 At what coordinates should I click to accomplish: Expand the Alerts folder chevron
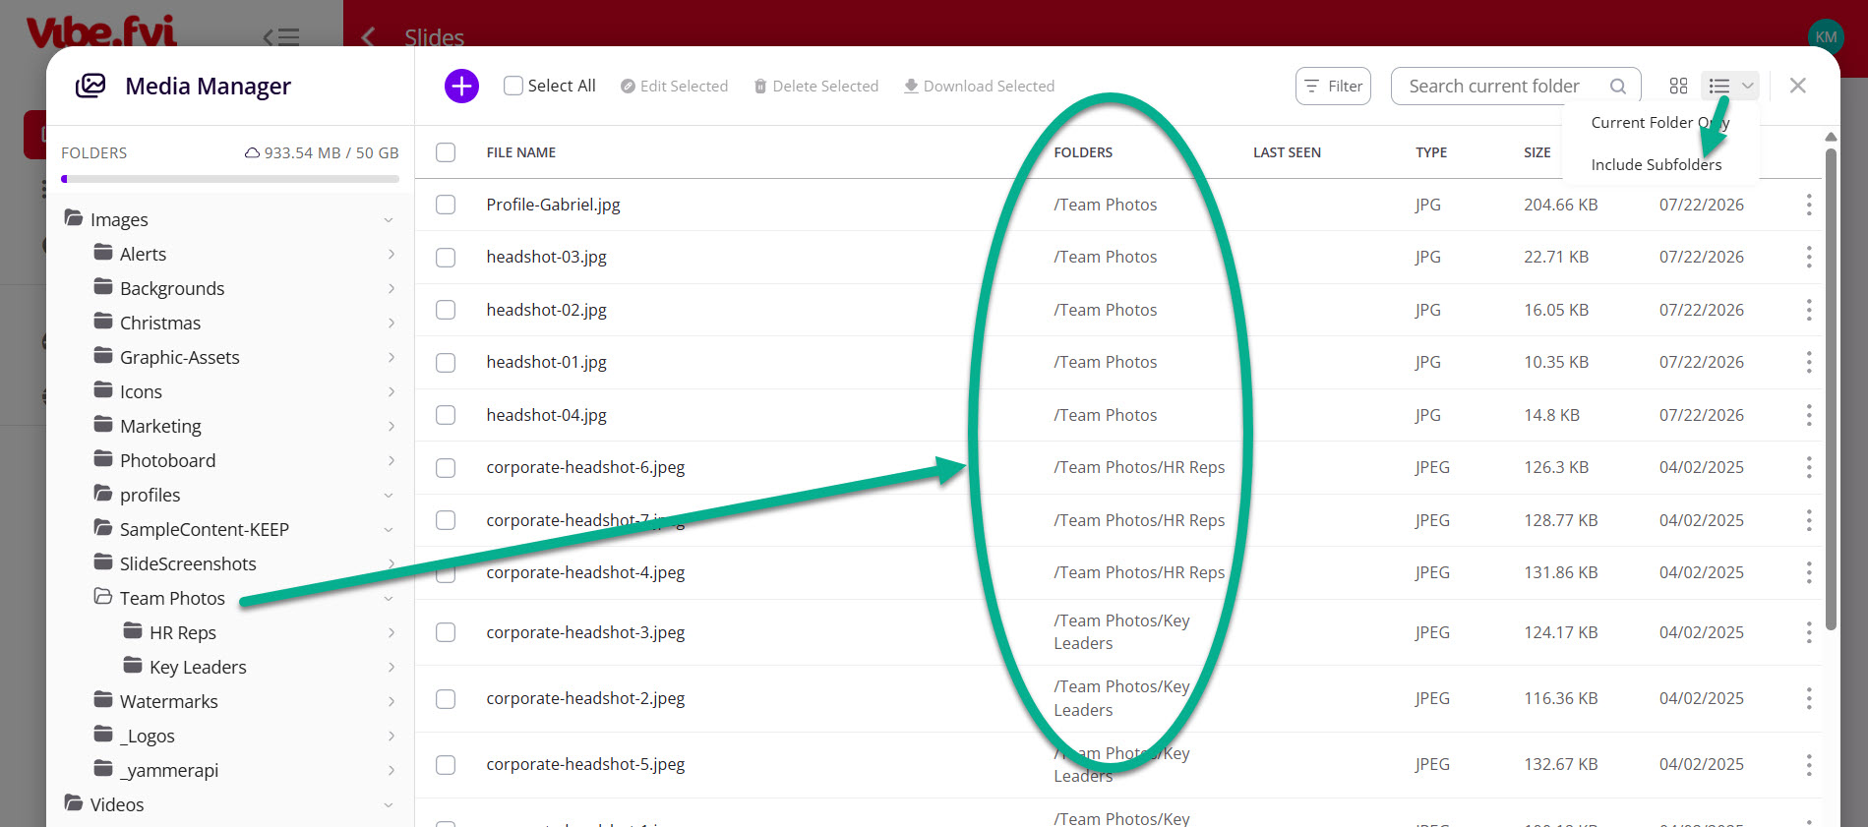pos(392,255)
